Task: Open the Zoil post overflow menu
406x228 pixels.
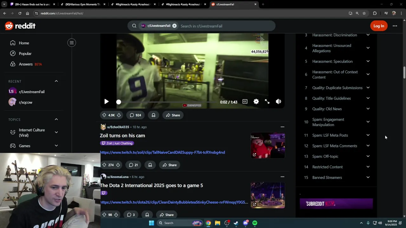Action: point(282,127)
